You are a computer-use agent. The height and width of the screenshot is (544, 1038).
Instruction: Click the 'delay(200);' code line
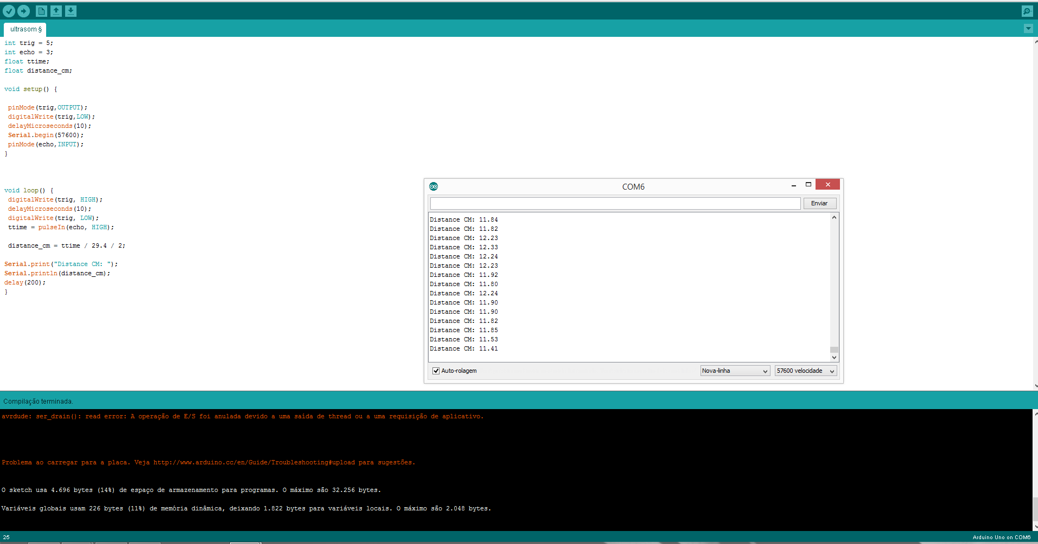25,283
